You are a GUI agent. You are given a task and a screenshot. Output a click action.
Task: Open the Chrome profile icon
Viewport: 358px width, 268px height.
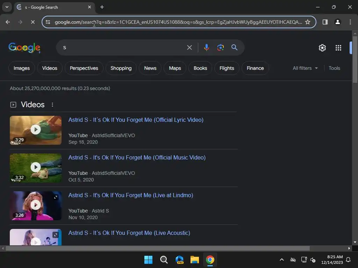click(337, 22)
